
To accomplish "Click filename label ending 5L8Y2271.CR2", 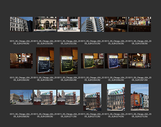I will 69,115.
